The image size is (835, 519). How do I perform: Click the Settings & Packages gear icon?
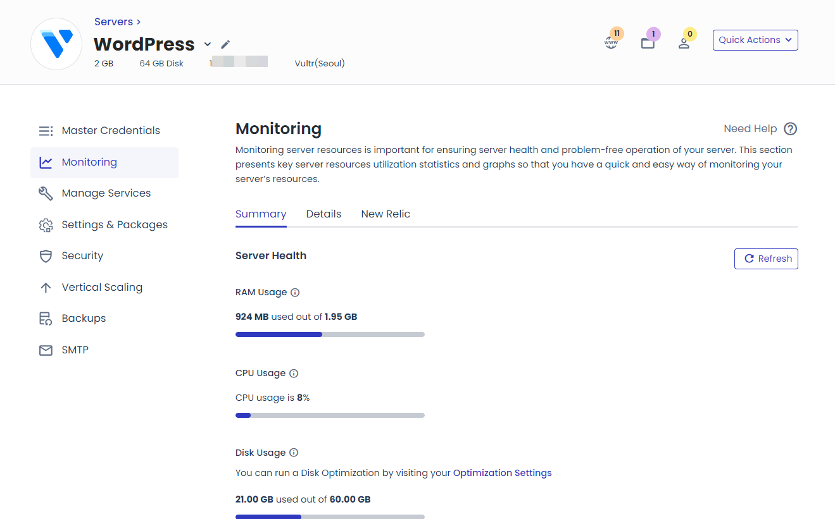pos(46,225)
